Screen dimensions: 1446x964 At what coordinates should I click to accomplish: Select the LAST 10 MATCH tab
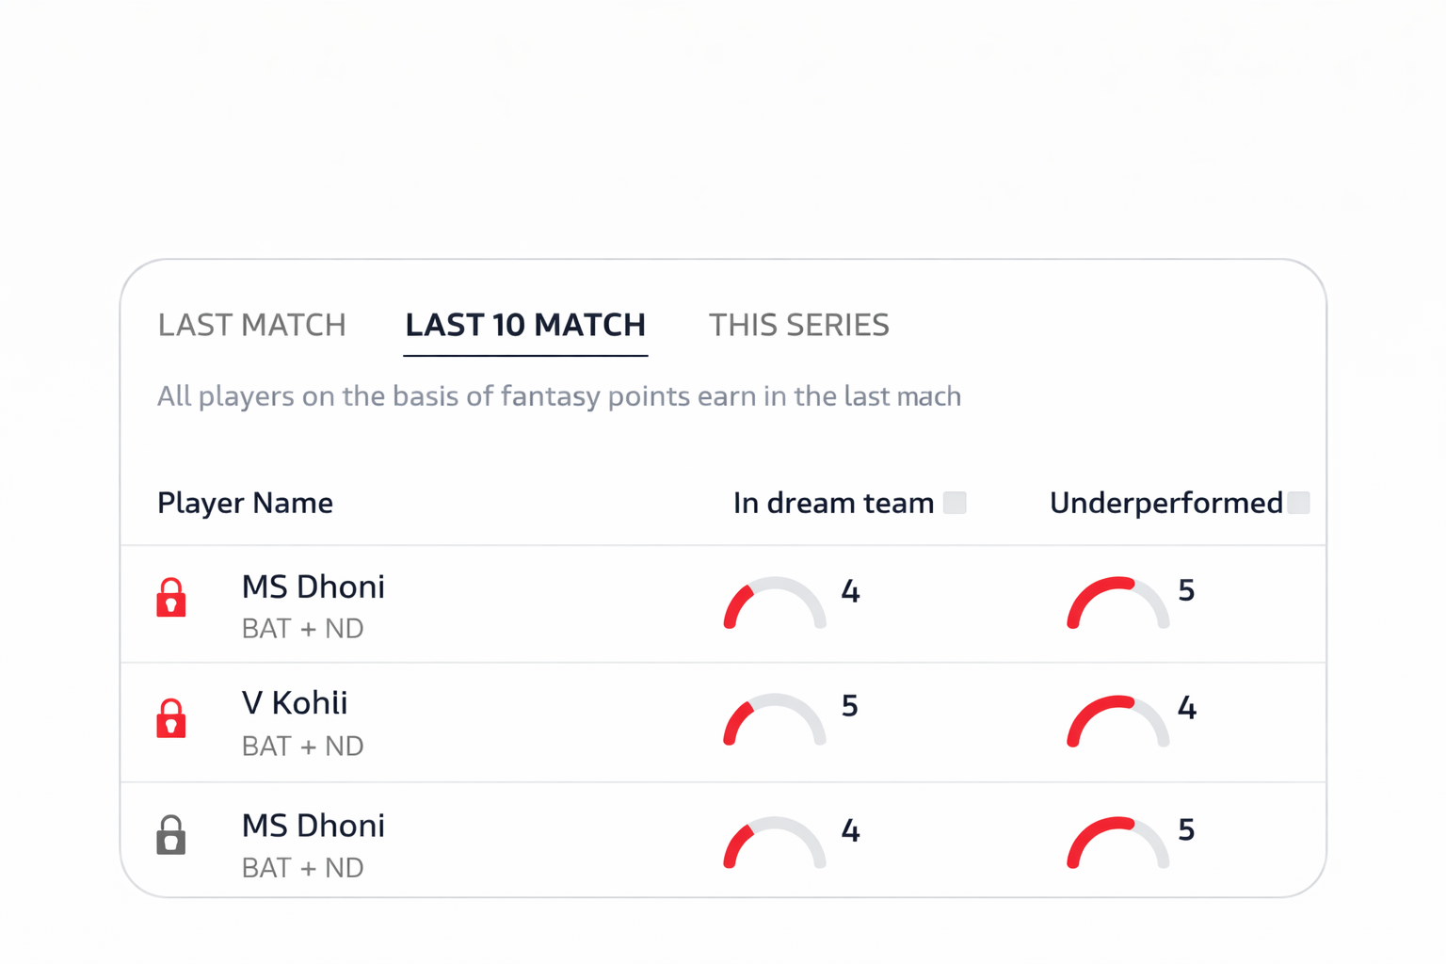point(524,325)
